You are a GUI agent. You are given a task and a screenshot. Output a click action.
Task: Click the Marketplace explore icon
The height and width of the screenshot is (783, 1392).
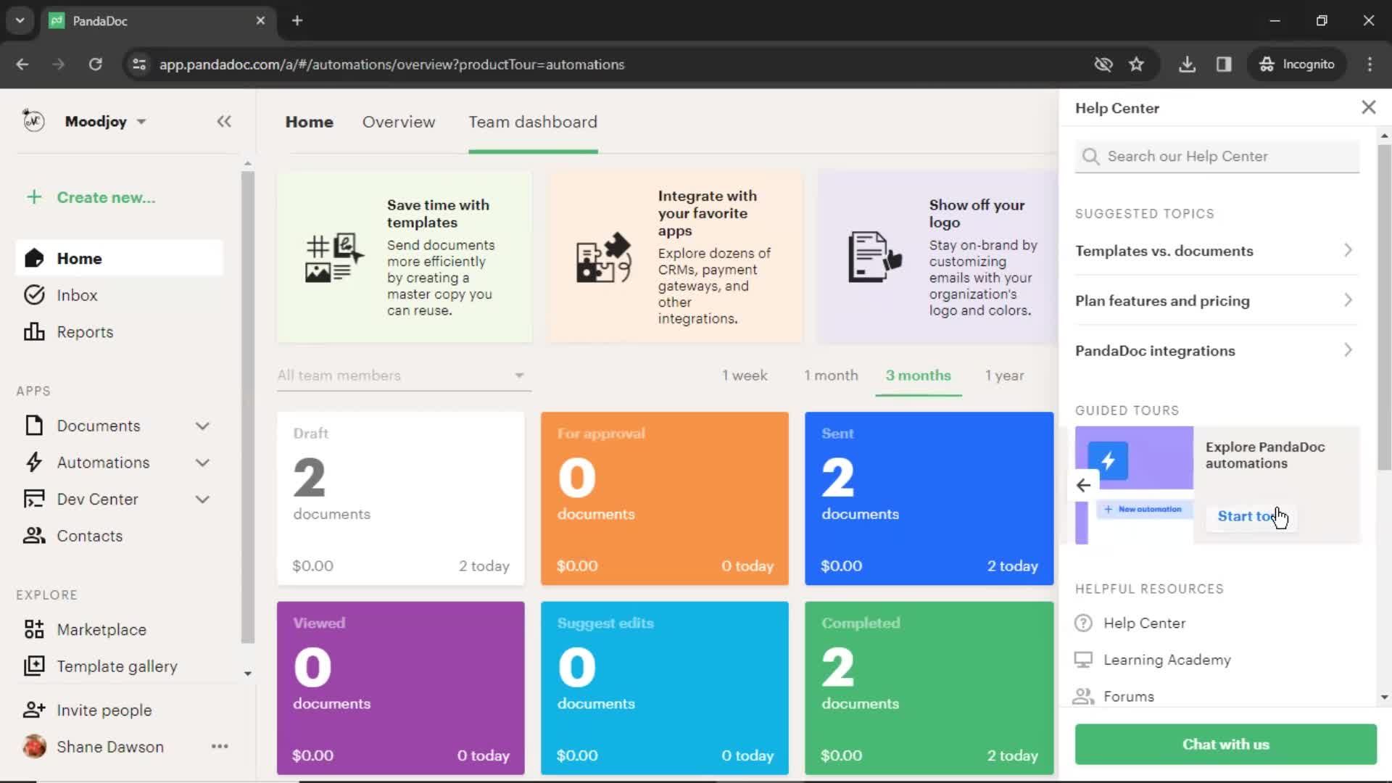tap(33, 629)
